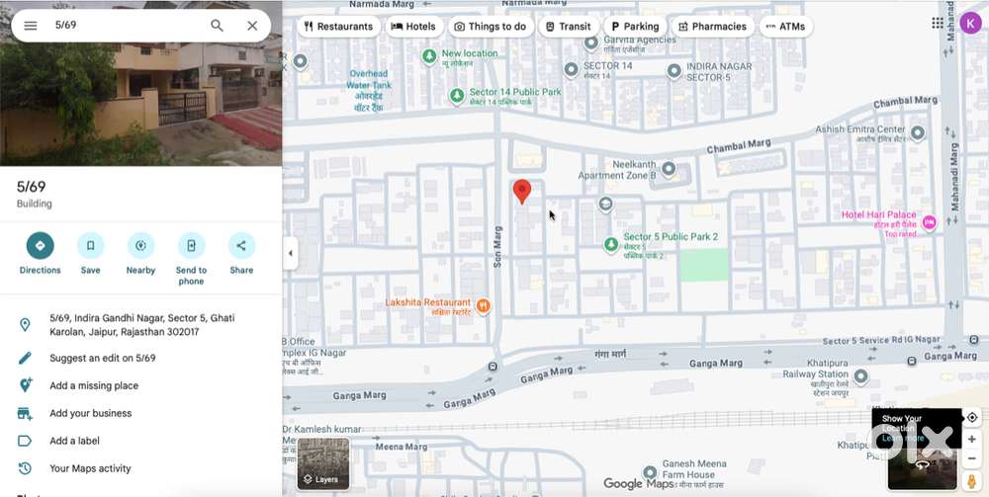The width and height of the screenshot is (989, 497).
Task: Copy the address 5/69, Indira Gandhi Nagar
Action: 140,325
